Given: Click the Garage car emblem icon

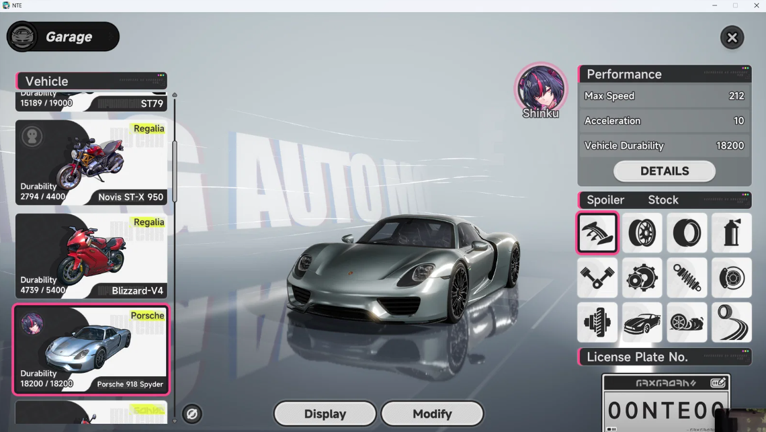Looking at the screenshot, I should (22, 37).
